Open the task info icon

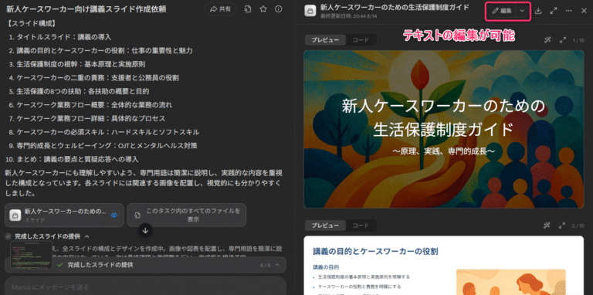(278, 9)
